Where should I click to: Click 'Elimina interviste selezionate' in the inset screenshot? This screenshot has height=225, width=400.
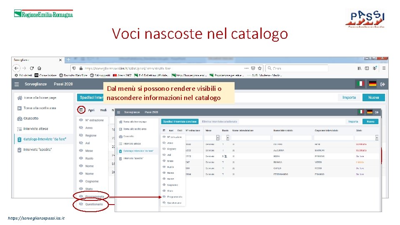[220, 122]
